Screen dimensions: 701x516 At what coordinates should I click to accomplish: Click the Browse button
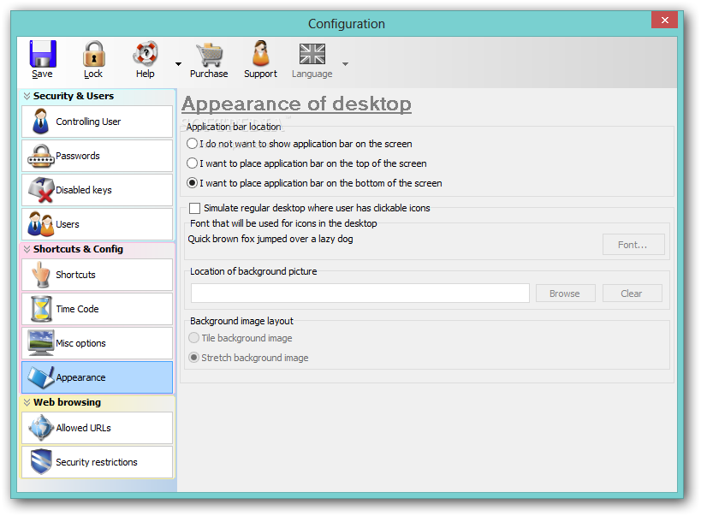565,294
